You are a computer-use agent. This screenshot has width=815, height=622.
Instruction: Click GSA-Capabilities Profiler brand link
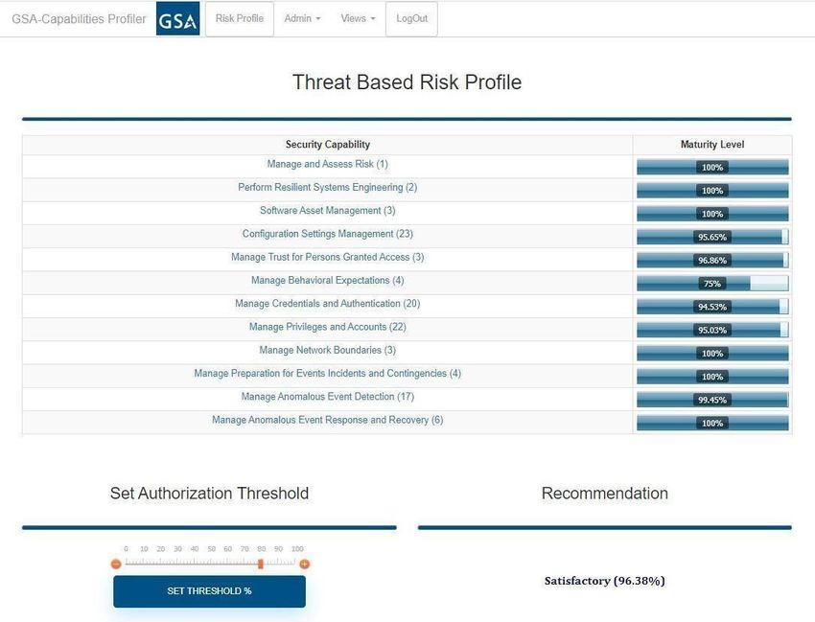pyautogui.click(x=79, y=19)
